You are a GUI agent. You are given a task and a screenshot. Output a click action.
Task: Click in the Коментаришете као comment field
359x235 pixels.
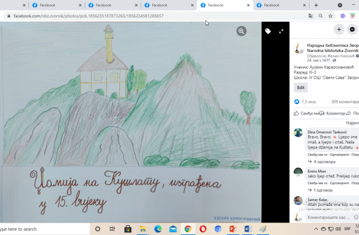(x=329, y=218)
